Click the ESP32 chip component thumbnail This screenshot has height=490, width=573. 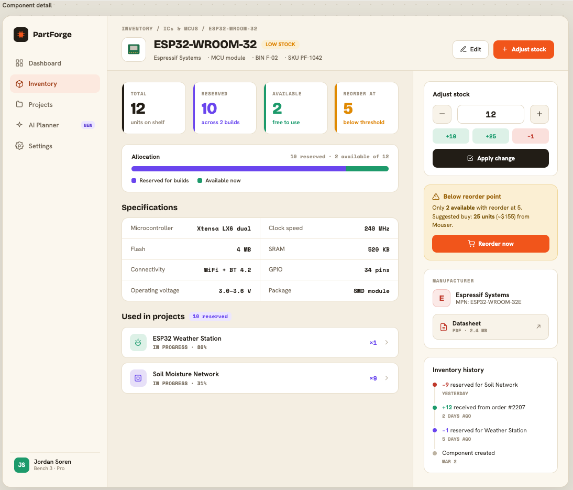(x=134, y=49)
